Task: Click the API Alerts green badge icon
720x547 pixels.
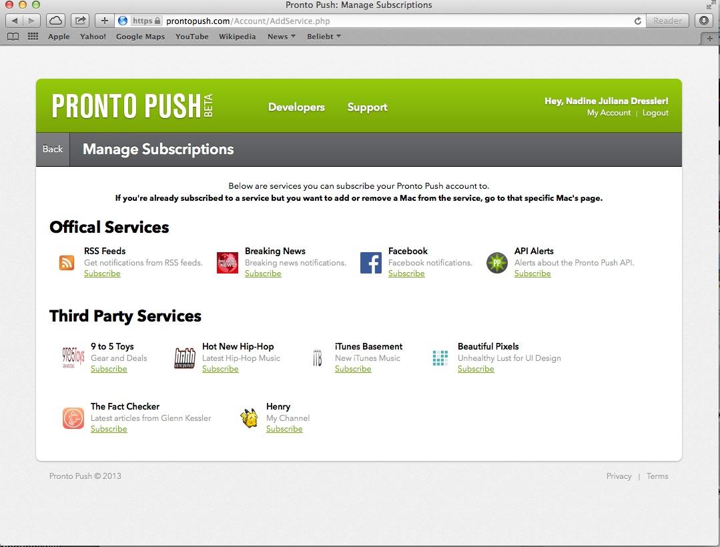Action: pos(497,262)
